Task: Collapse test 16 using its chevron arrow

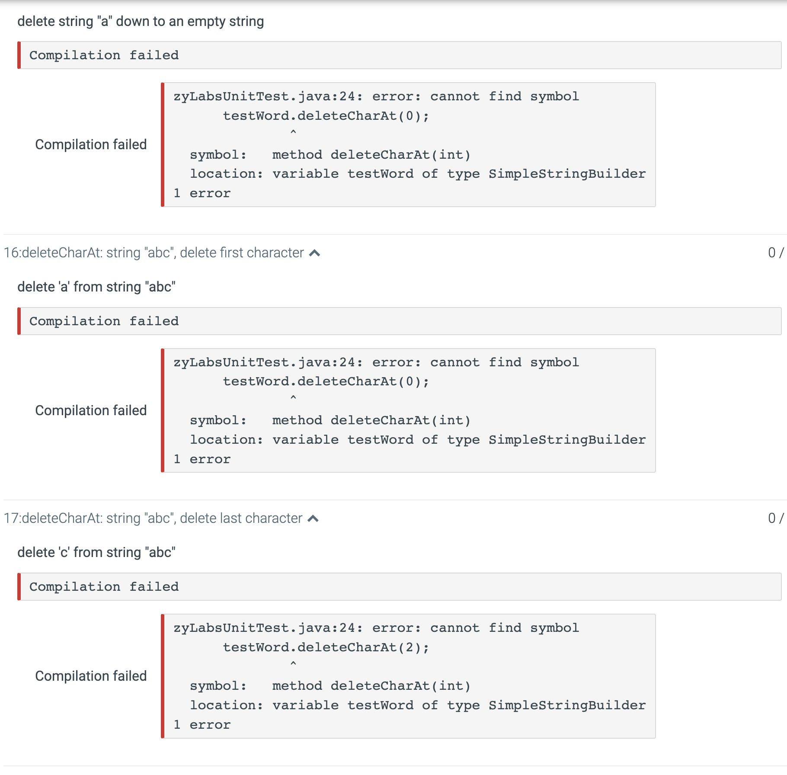Action: pyautogui.click(x=315, y=253)
